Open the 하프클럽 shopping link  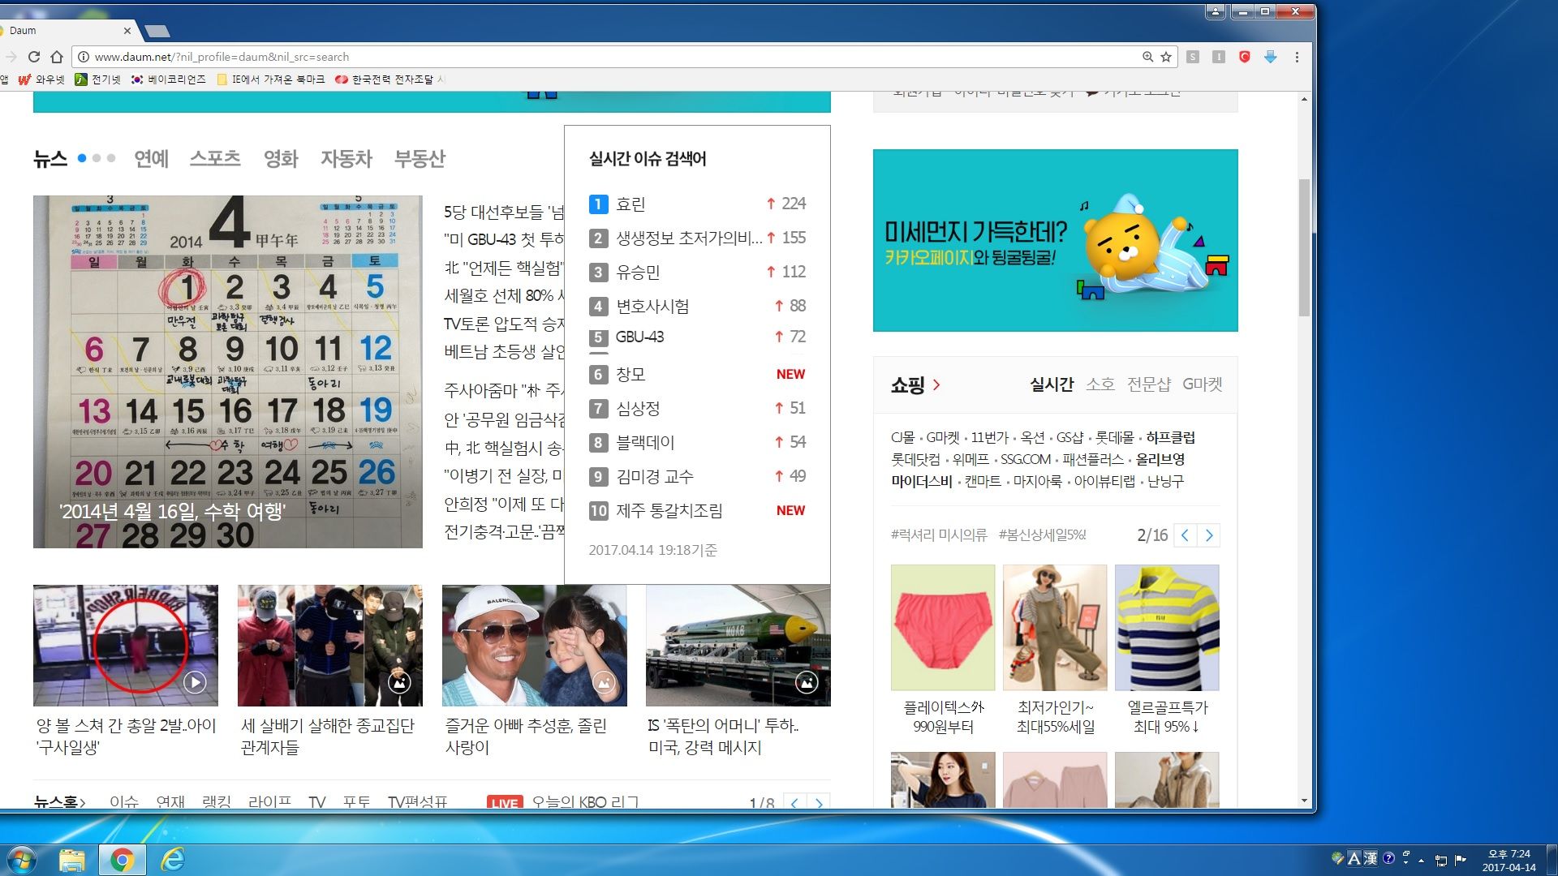[x=1170, y=438]
